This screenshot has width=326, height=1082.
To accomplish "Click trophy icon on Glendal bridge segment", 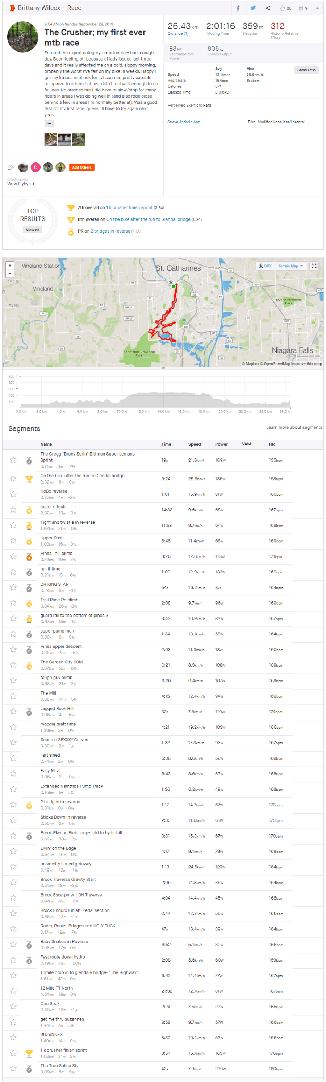I will (29, 478).
